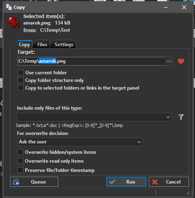Cancel the copy dialog
Viewport: 195px width, 198px height.
pyautogui.click(x=169, y=182)
